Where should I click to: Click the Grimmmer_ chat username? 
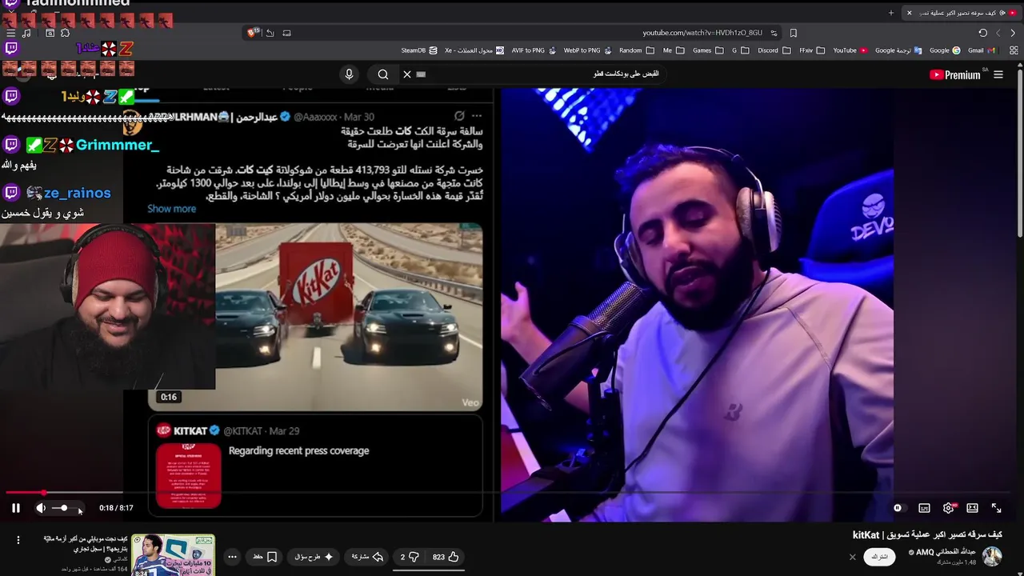click(117, 146)
